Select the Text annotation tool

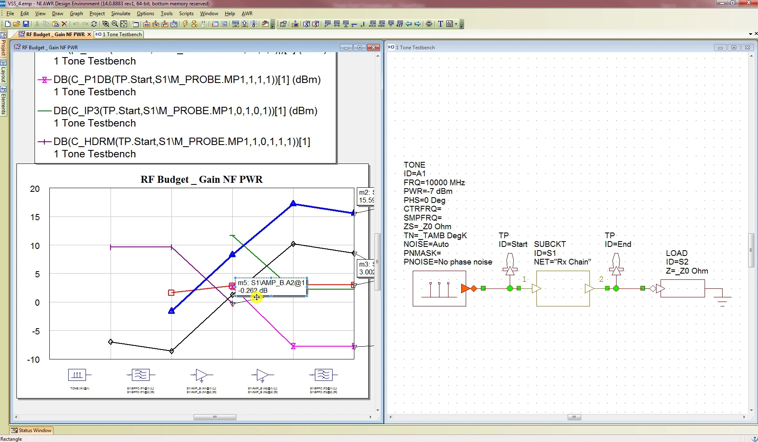[439, 24]
